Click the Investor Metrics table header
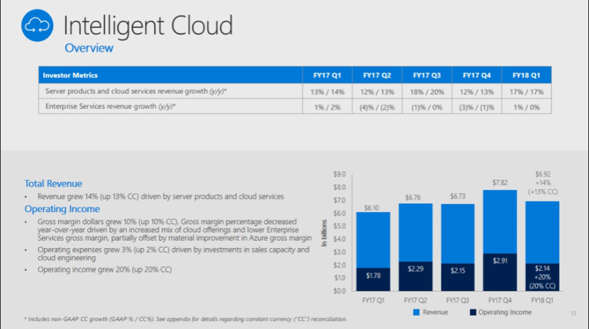 (70, 76)
